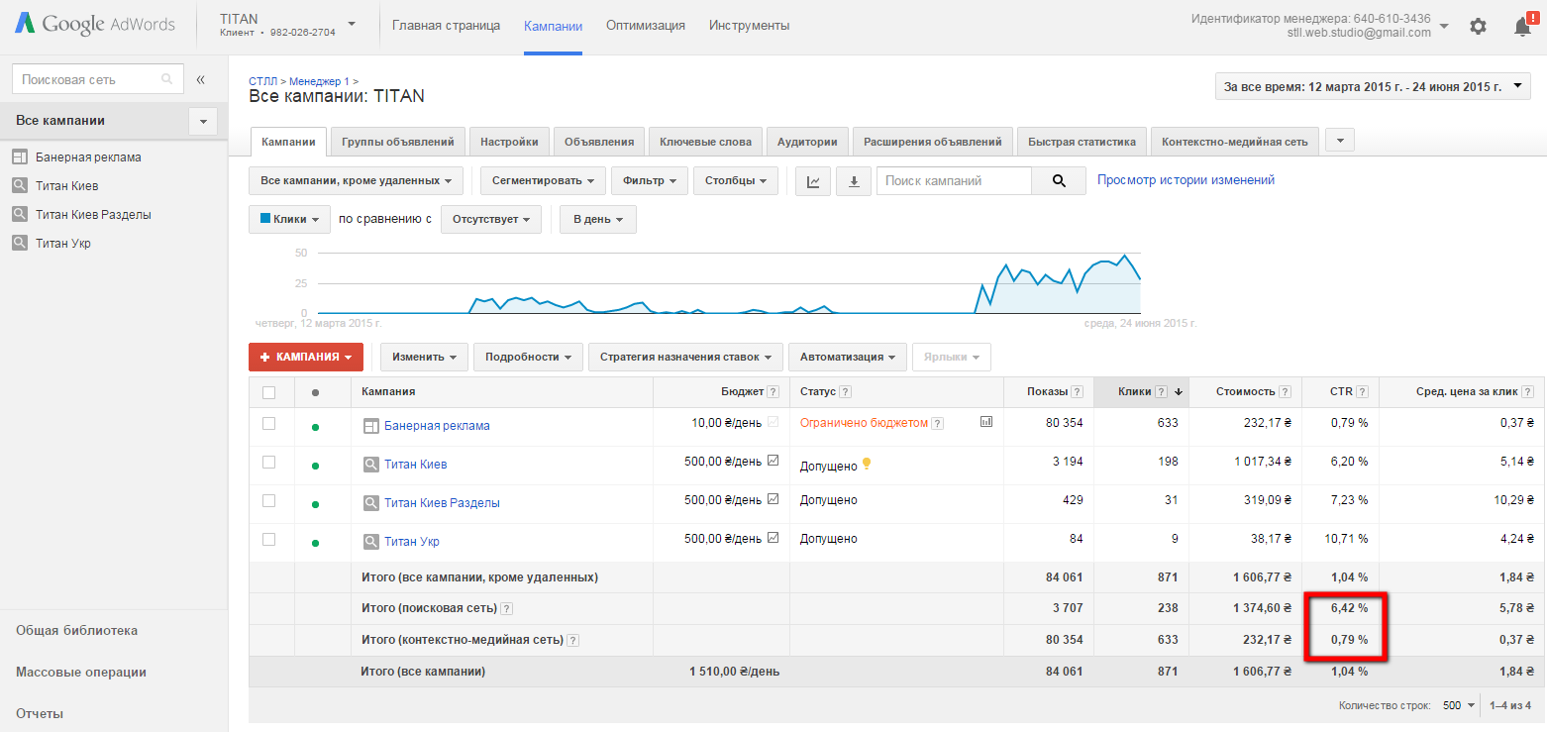Check the Титан Укр row checkbox
Screen dimensions: 1547x732
pos(268,539)
